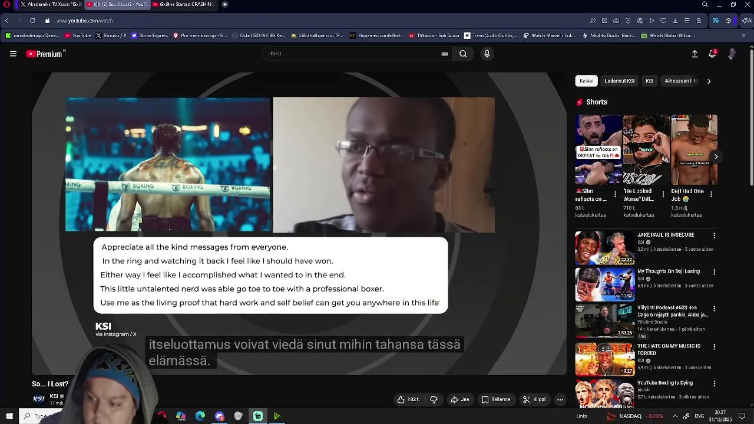Open options for He Looked Worse short

click(x=663, y=194)
